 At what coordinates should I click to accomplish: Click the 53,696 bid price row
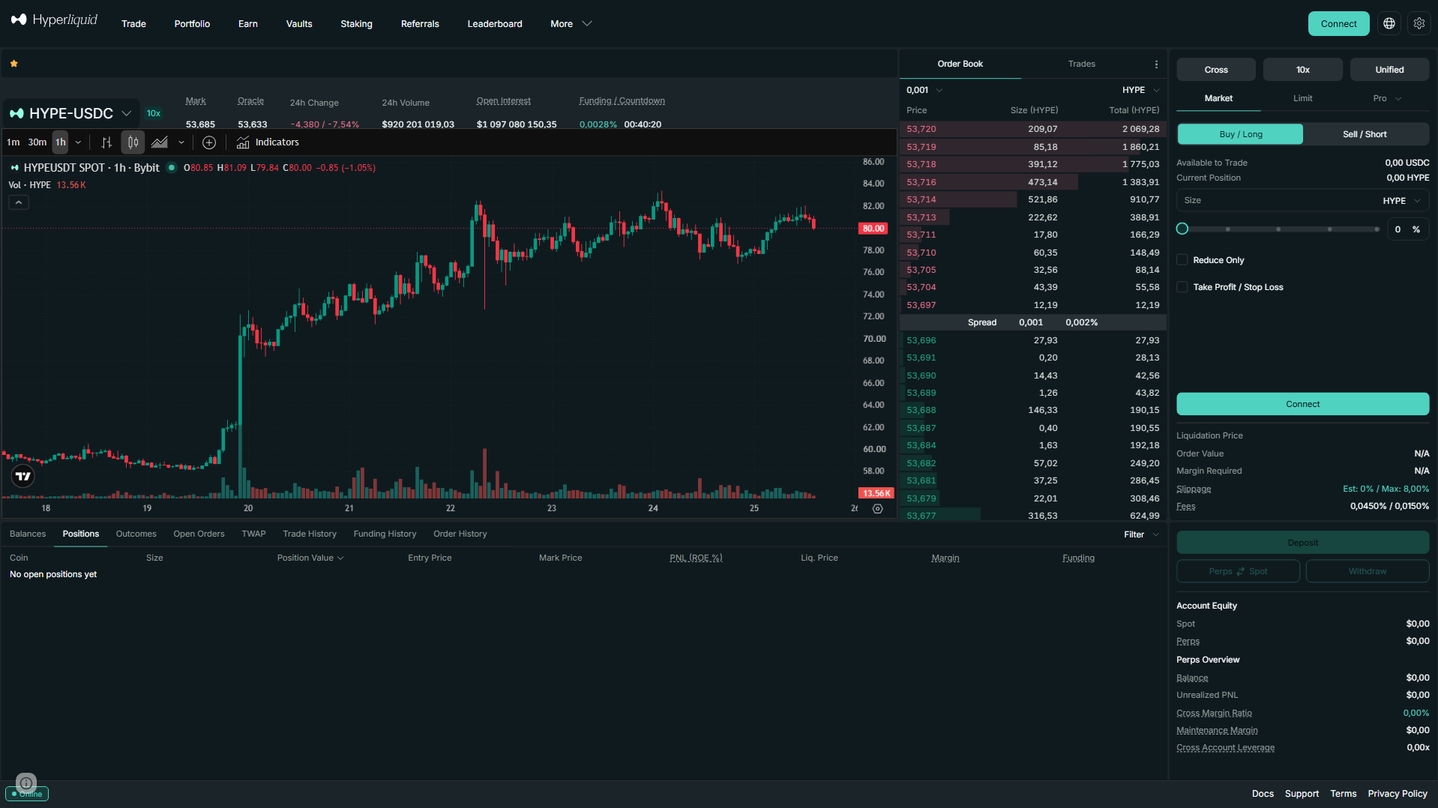point(1032,340)
